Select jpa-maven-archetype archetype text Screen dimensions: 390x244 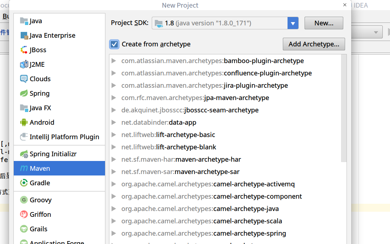tap(236, 98)
